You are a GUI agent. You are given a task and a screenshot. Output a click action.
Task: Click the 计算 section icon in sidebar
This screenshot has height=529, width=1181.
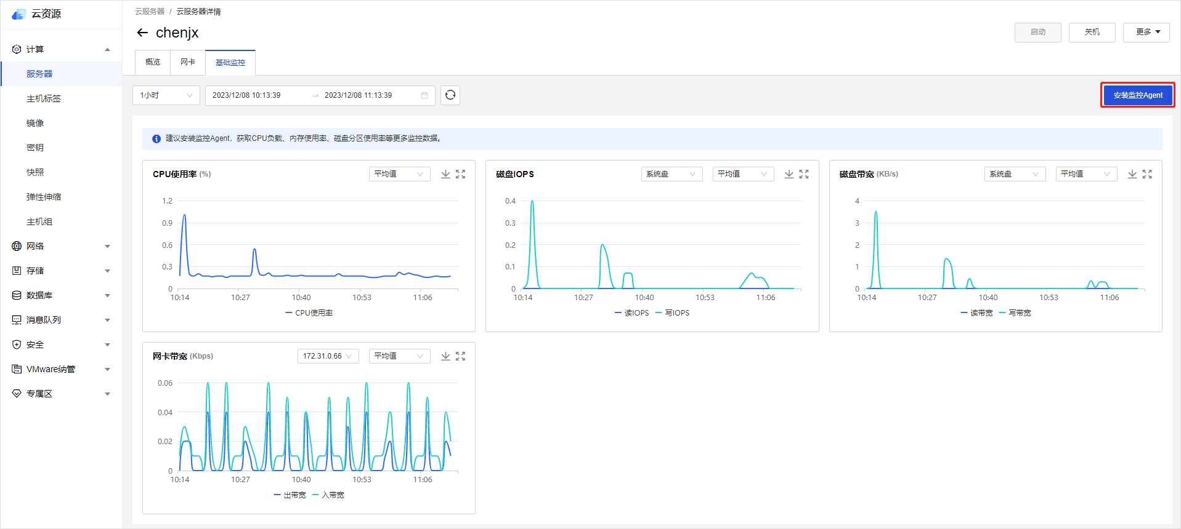pyautogui.click(x=17, y=49)
